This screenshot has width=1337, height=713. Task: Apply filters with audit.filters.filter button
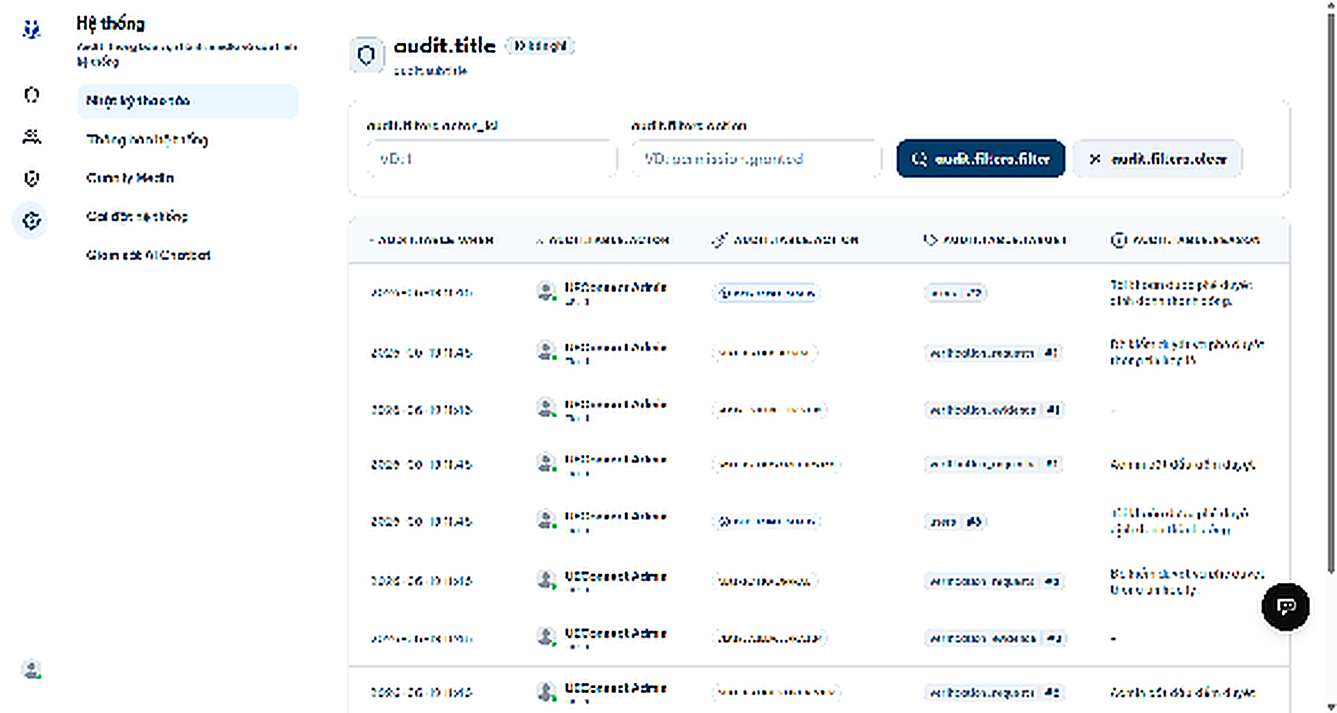tap(980, 159)
